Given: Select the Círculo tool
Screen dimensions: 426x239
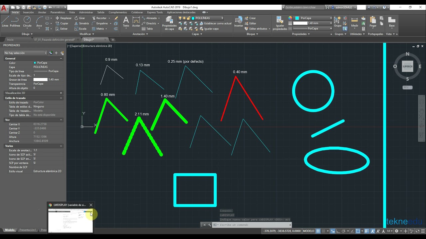Looking at the screenshot, I should point(27,22).
